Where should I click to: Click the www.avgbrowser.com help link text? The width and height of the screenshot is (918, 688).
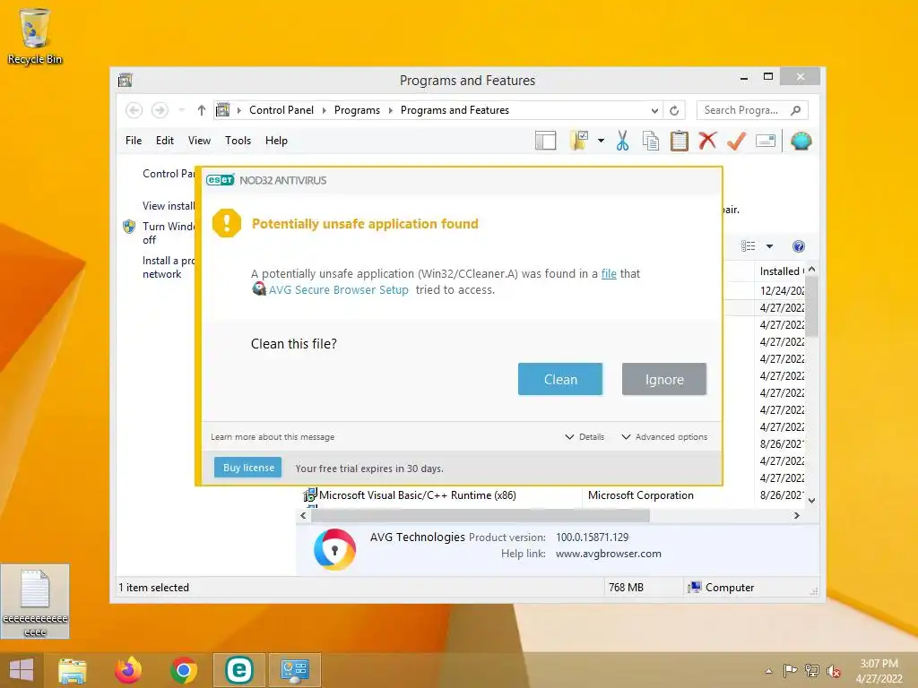coord(609,554)
